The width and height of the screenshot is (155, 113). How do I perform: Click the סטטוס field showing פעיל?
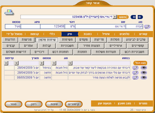(x=13, y=26)
